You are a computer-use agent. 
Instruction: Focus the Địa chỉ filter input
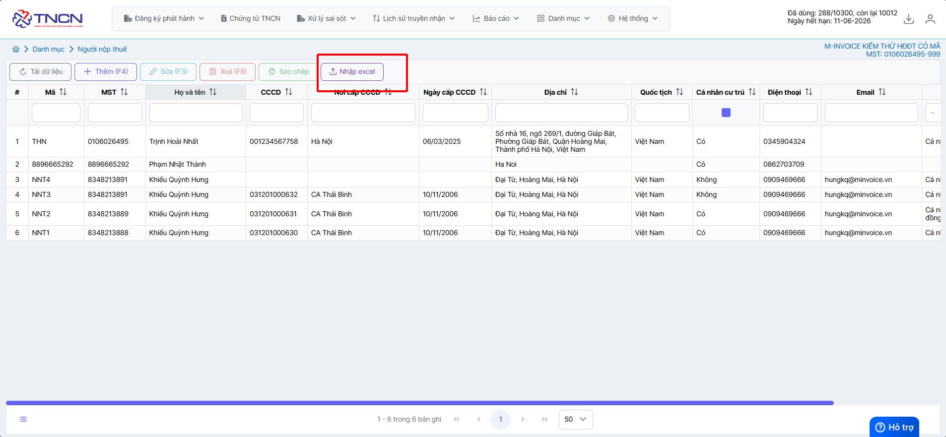pos(561,113)
